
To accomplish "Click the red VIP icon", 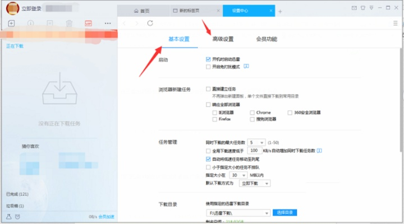I will tap(88, 24).
